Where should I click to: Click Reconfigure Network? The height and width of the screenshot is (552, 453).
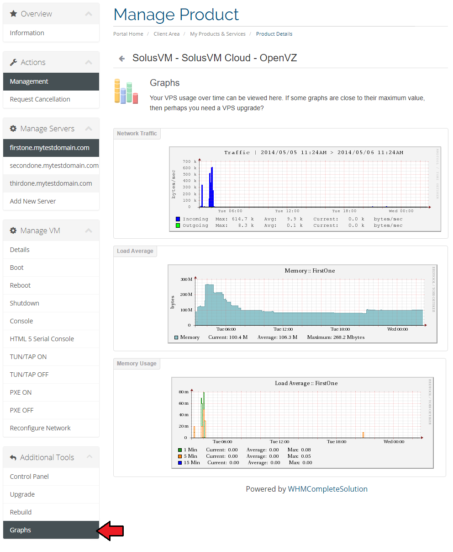[x=51, y=428]
